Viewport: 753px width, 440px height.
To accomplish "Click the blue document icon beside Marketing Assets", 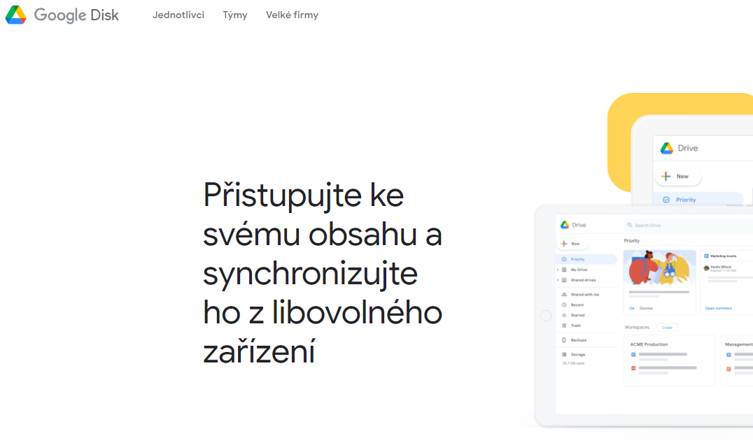I will click(706, 256).
